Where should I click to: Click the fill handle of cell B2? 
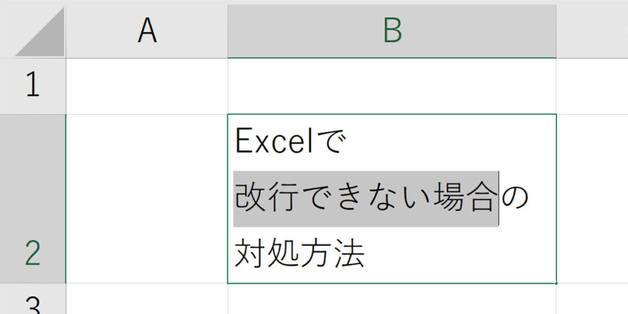click(556, 283)
